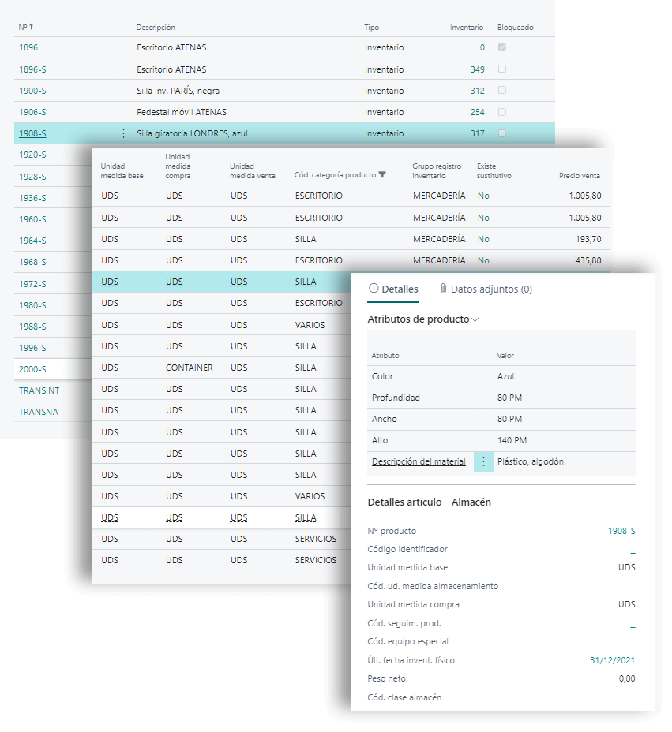Click Nº producto value 1908-S in details
This screenshot has width=672, height=732.
click(621, 531)
